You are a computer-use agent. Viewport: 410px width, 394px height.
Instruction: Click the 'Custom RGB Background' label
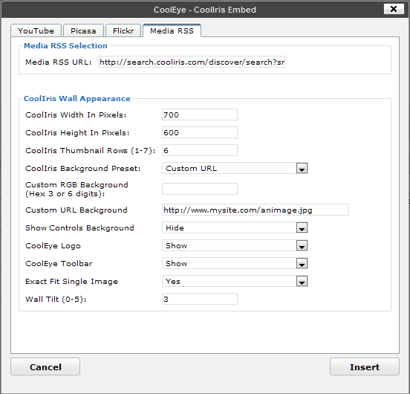click(x=77, y=184)
